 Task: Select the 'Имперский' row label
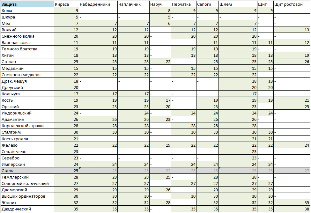point(27,164)
